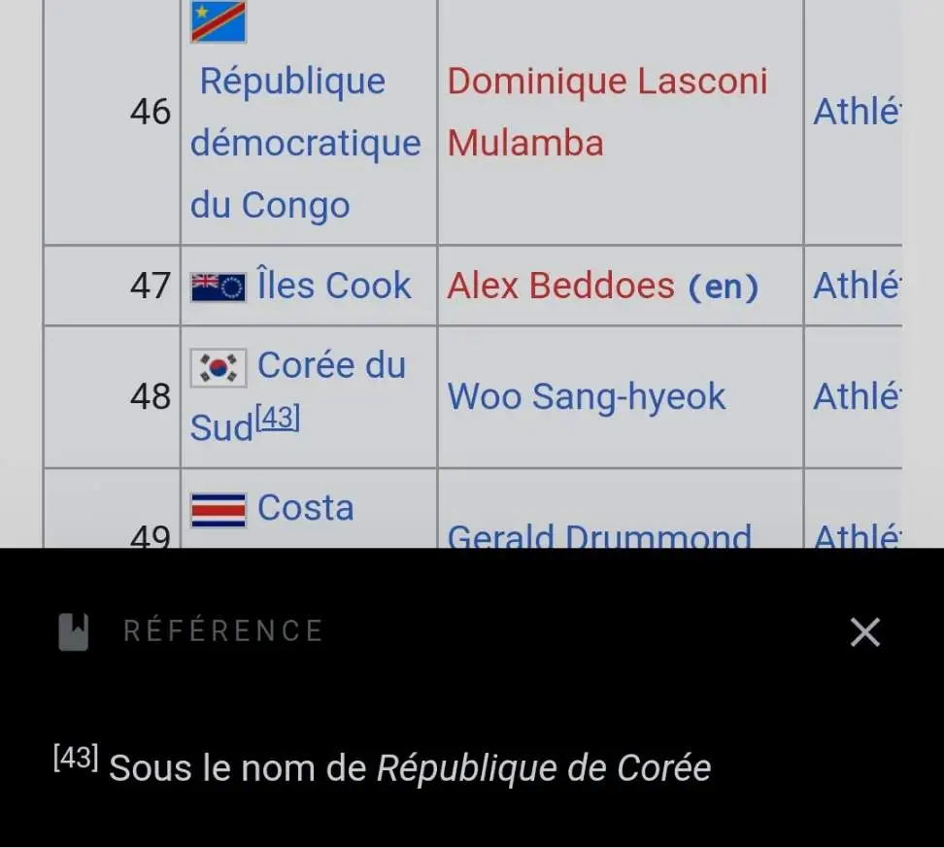Open Dominique Lasconi Mulamba red link
Screen dimensions: 944x848
(606, 112)
